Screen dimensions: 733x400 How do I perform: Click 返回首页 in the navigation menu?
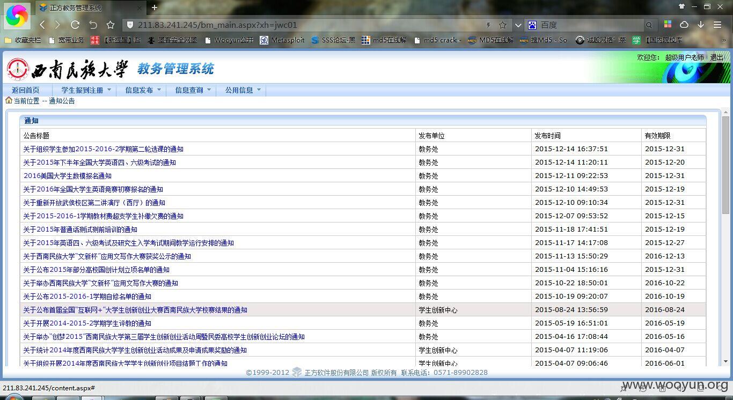click(x=26, y=90)
